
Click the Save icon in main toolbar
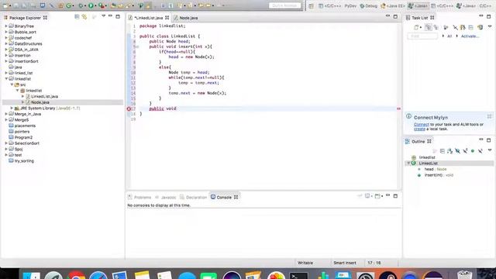[15, 5]
